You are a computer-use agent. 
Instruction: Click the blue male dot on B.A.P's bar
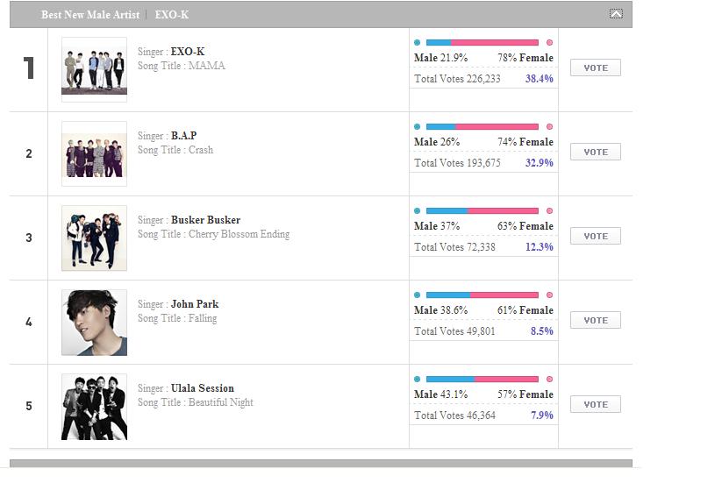click(418, 126)
